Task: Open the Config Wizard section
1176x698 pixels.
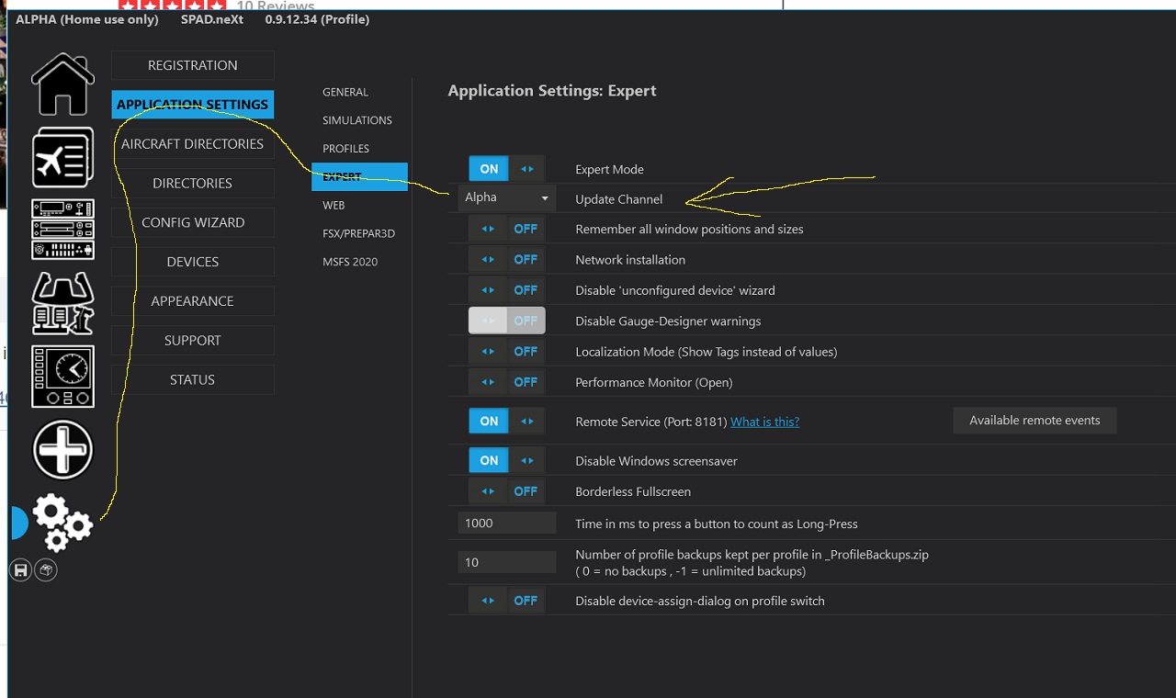Action: coord(193,222)
